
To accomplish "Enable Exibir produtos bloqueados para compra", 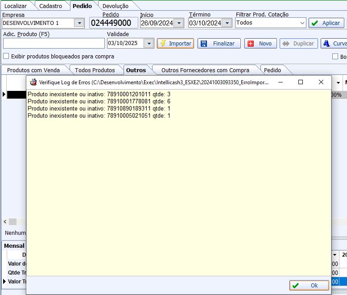I will click(6, 57).
